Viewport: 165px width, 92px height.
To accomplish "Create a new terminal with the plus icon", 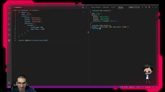I will tap(142, 7).
